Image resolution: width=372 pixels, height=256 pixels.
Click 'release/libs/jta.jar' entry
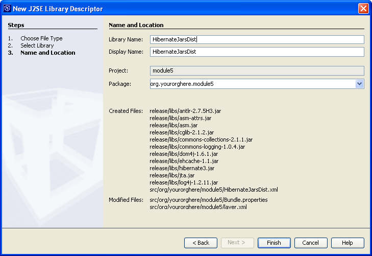[x=172, y=175]
